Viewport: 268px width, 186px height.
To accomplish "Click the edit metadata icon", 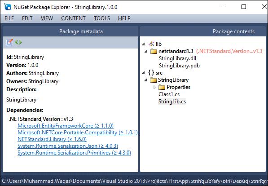I will (9, 42).
